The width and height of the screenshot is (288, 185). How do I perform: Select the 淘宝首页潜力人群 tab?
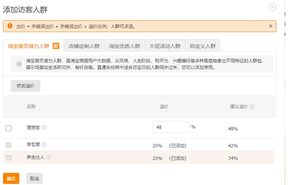point(33,46)
